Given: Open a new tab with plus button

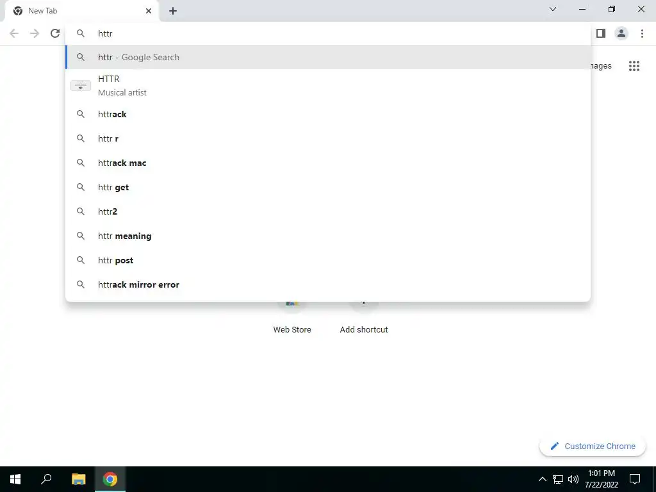Looking at the screenshot, I should 173,11.
